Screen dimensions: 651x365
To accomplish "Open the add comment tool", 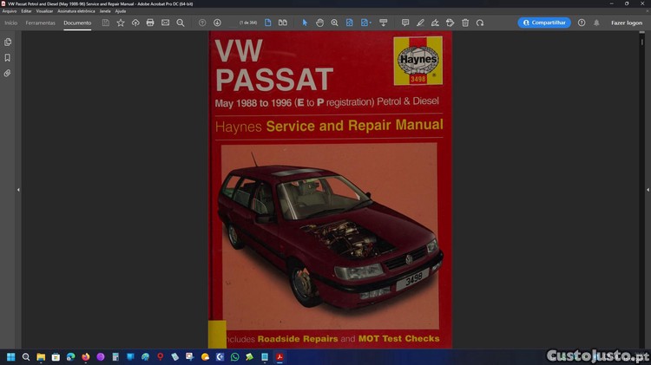I will click(405, 23).
